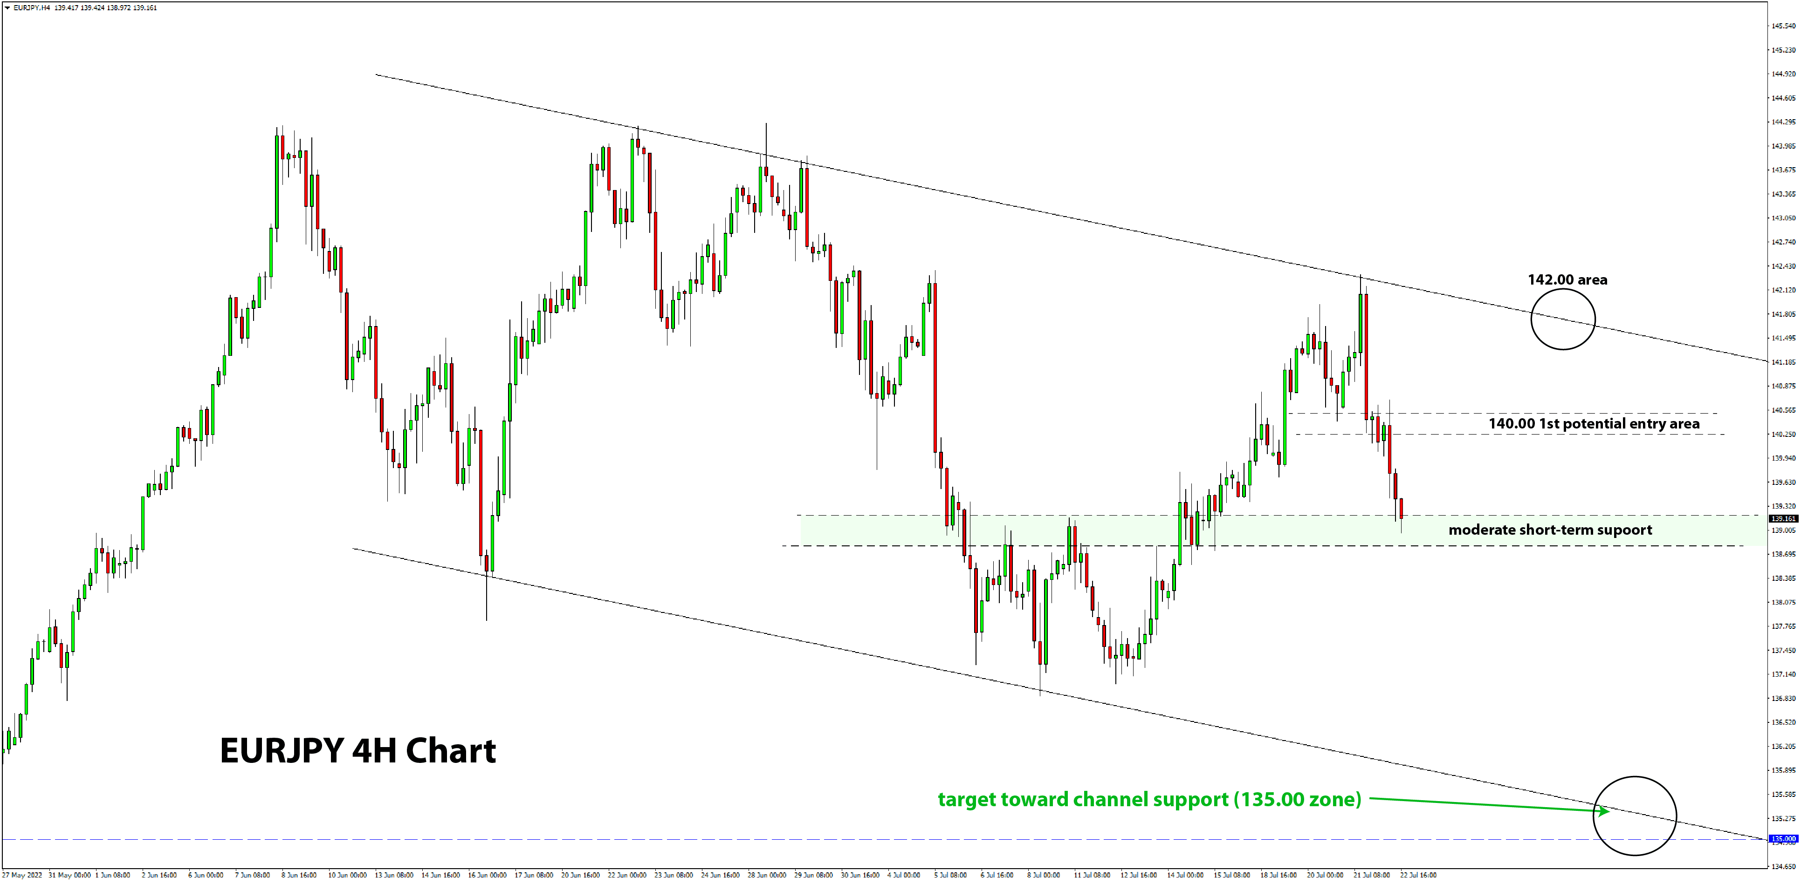
Task: Click the 139.940 price axis label
Action: click(x=1783, y=458)
